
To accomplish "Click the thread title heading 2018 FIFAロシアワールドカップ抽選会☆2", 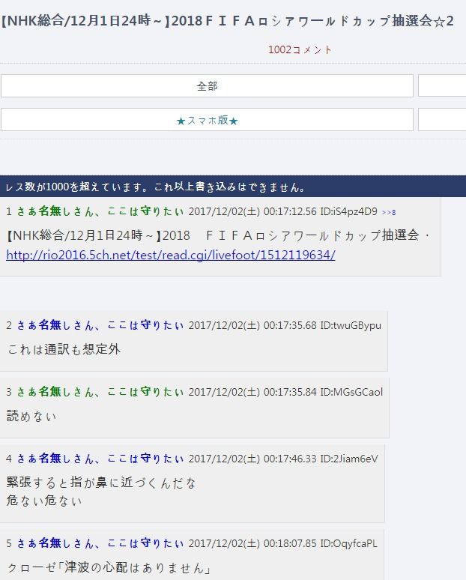I will click(x=227, y=21).
